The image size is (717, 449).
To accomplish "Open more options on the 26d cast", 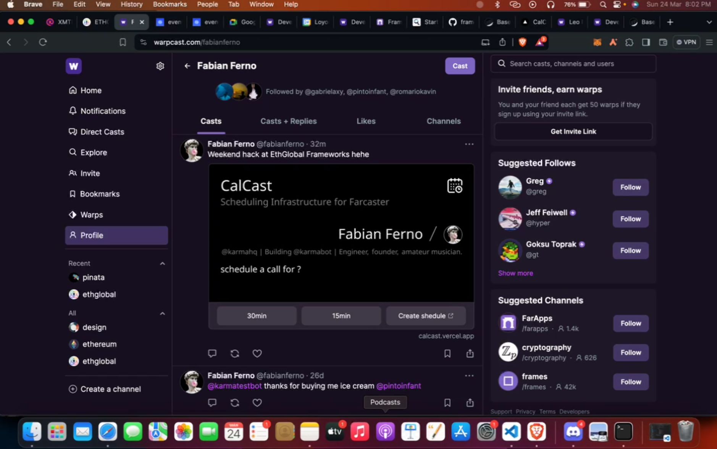I will coord(469,375).
